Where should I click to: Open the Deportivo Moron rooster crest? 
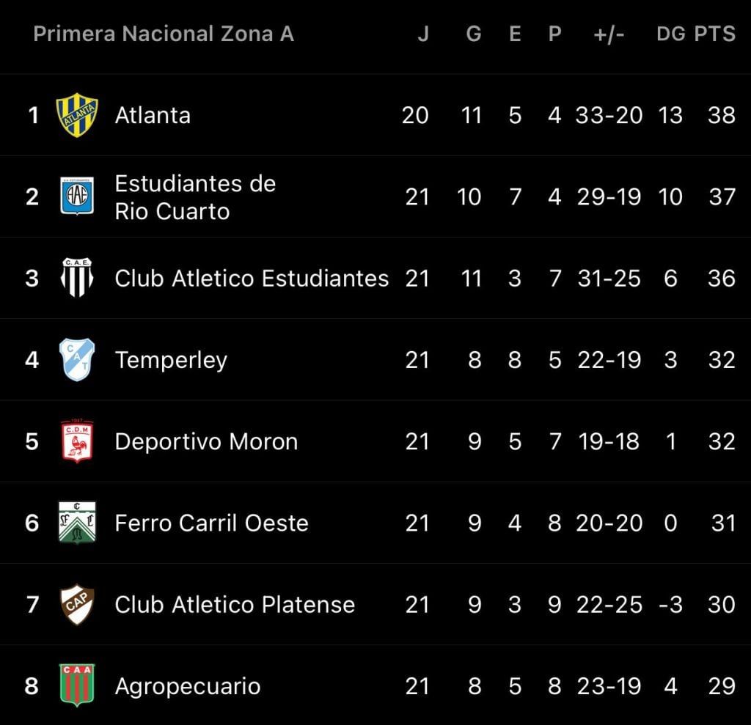(x=77, y=441)
